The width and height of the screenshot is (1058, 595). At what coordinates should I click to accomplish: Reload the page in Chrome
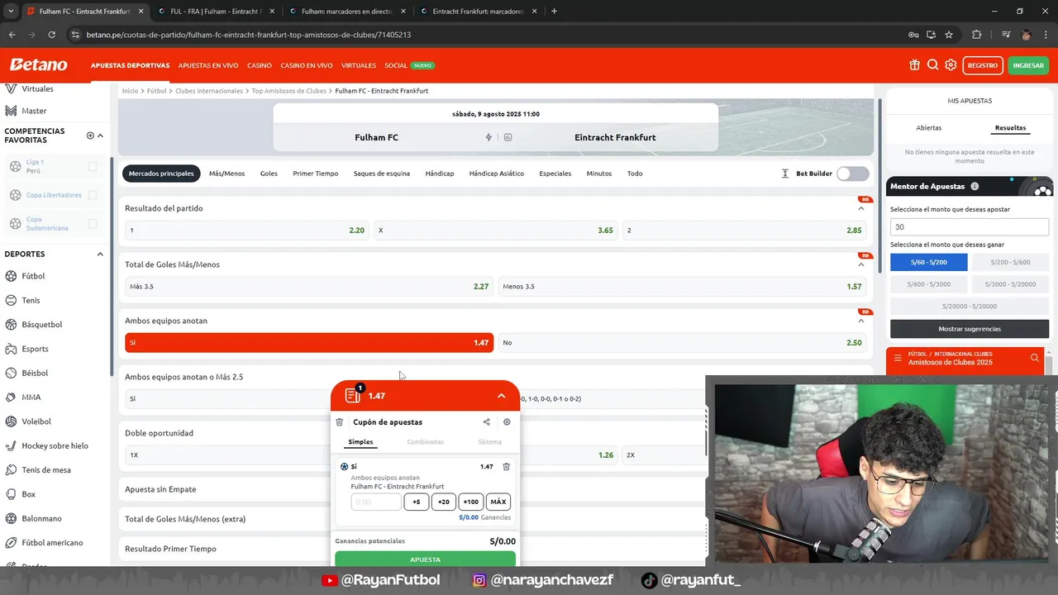point(51,35)
